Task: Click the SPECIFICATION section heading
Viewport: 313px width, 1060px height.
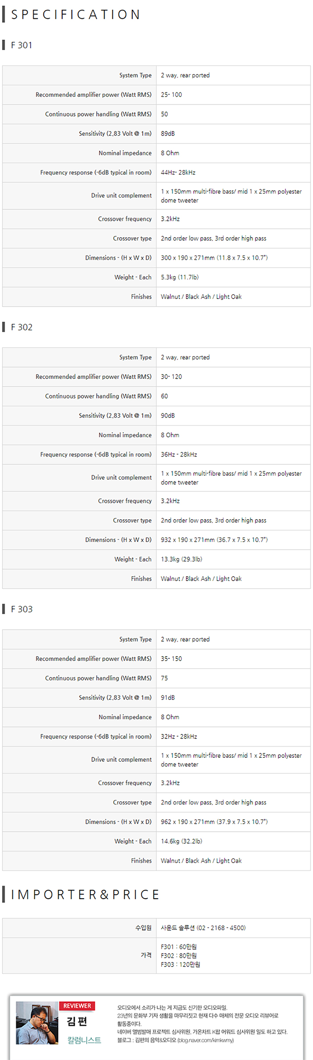Action: coord(76,14)
